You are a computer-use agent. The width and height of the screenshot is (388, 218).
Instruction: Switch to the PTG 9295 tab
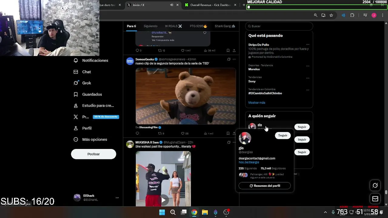[198, 26]
